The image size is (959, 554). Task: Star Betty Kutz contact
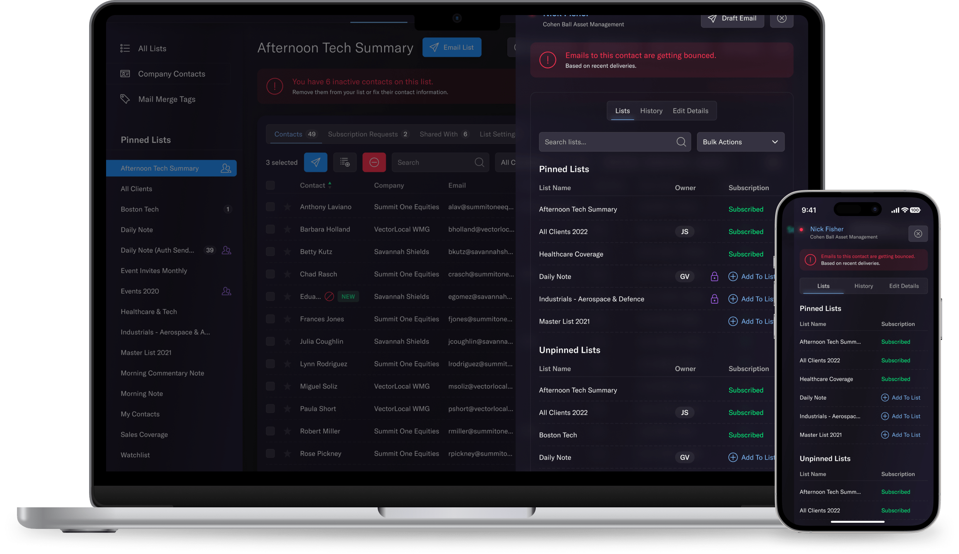click(287, 252)
